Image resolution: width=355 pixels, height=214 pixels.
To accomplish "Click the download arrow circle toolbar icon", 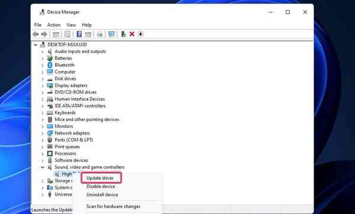I will 141,34.
